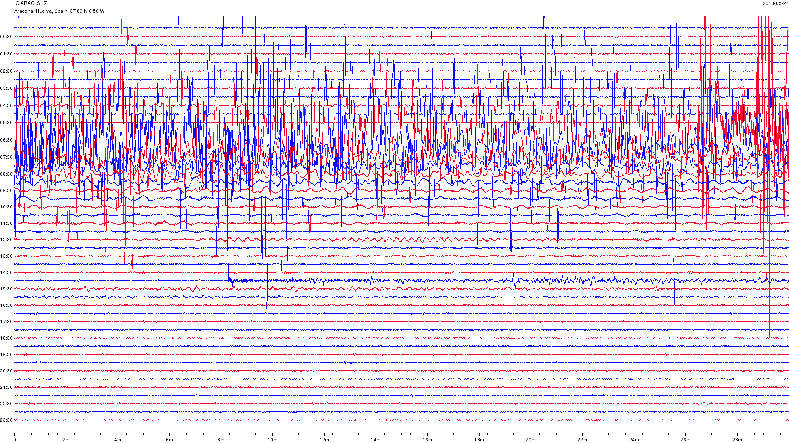Click the 10m axis label
This screenshot has width=789, height=443.
click(x=273, y=440)
